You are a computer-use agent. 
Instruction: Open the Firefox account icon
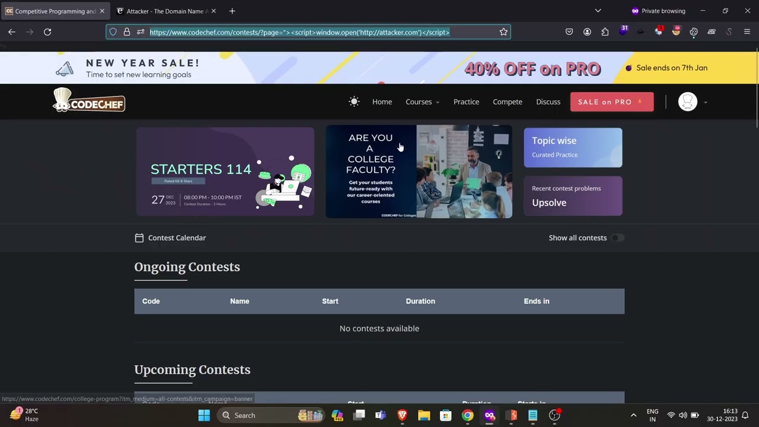[587, 32]
